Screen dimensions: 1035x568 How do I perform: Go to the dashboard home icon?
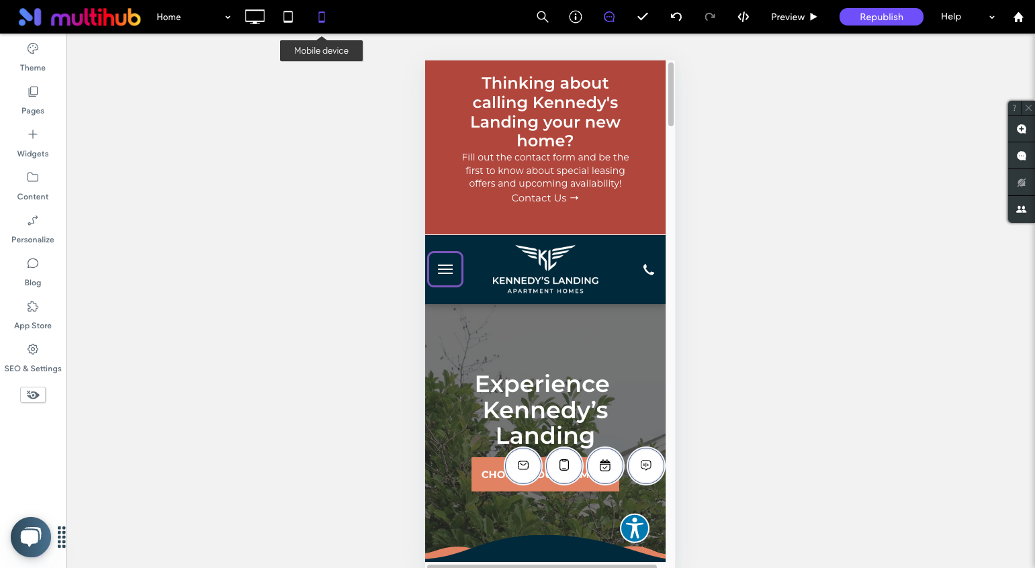coord(1018,17)
